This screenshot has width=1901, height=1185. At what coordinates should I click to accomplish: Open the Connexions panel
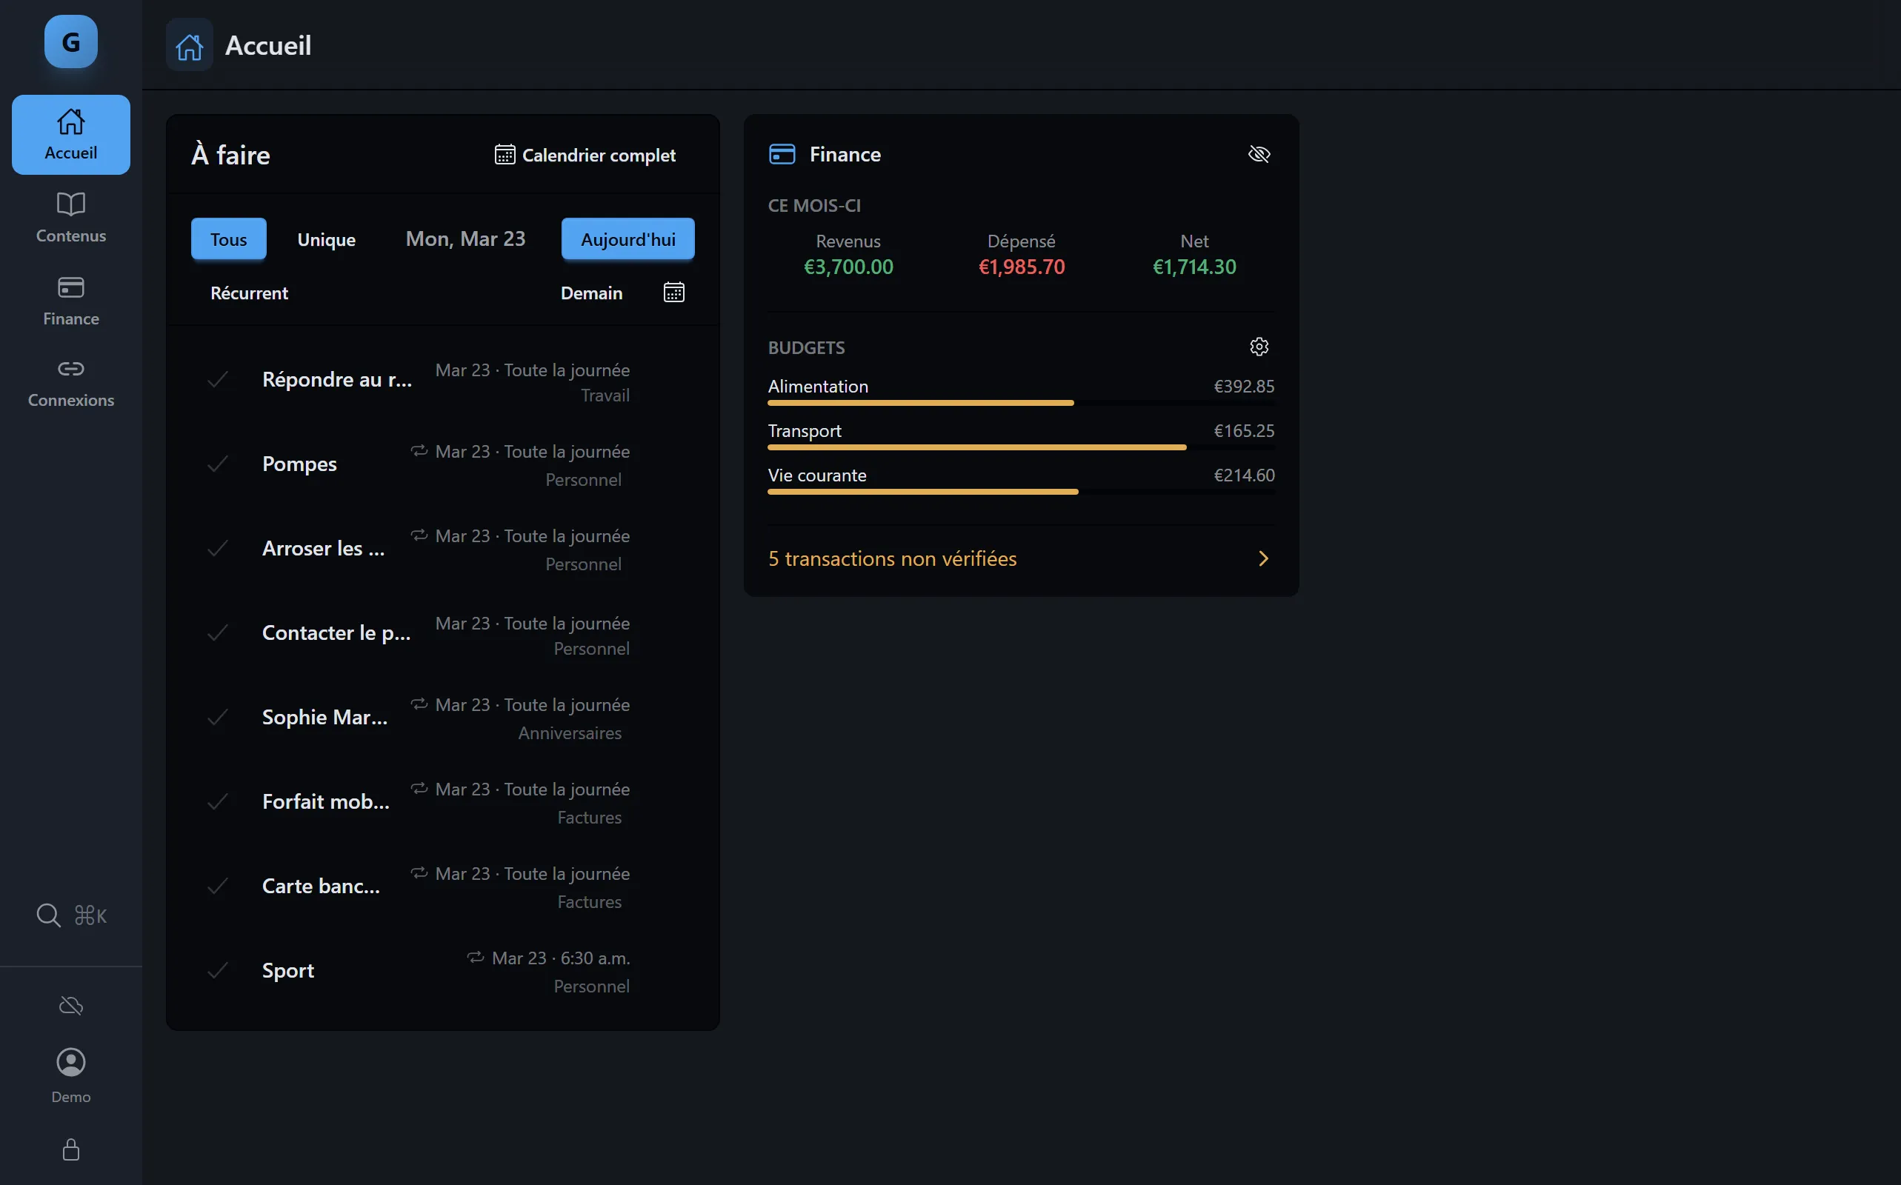70,382
